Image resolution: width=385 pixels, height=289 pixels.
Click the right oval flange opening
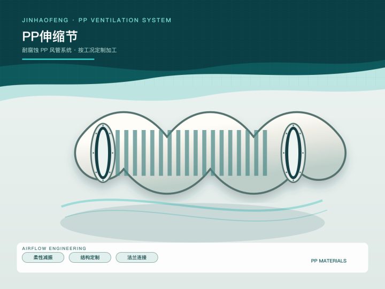coord(293,153)
